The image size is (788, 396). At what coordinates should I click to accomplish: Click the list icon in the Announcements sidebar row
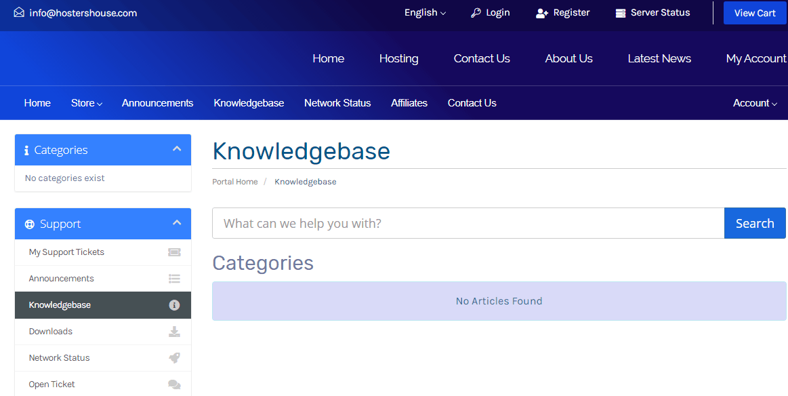174,279
